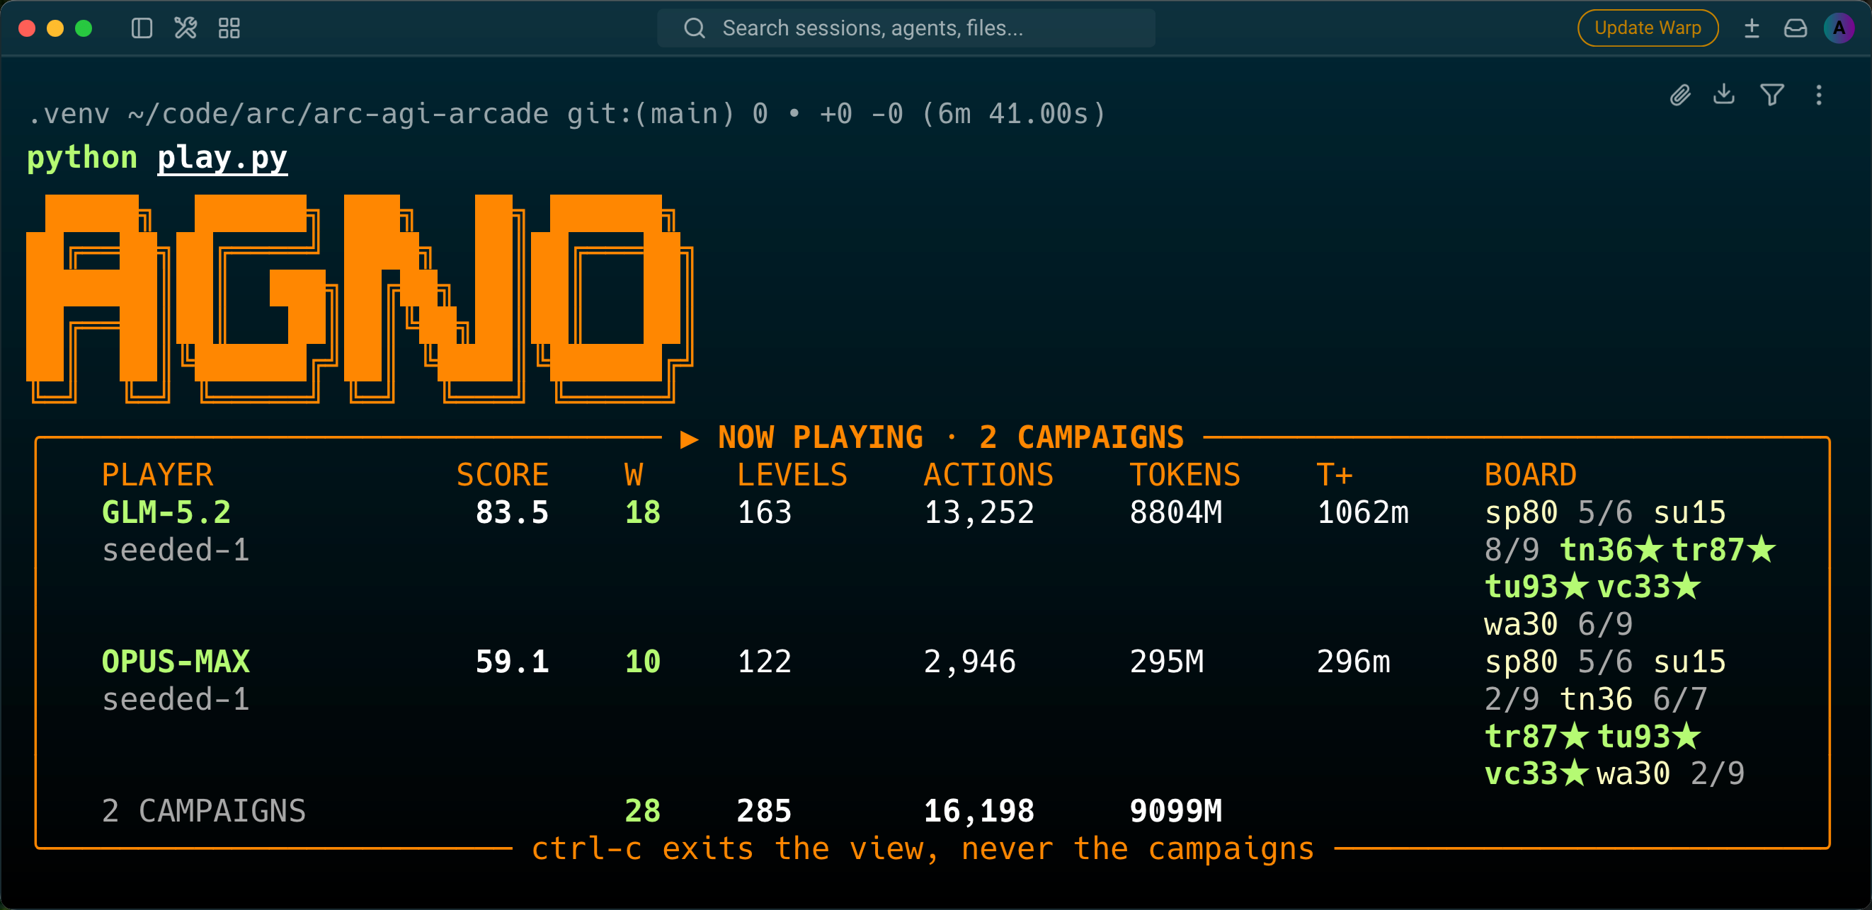This screenshot has width=1872, height=910.
Task: Click the seeded-1 label under GLM-5.2
Action: pyautogui.click(x=176, y=550)
